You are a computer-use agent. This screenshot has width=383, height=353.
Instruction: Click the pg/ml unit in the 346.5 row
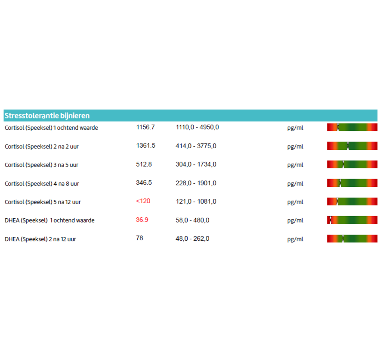pyautogui.click(x=295, y=183)
